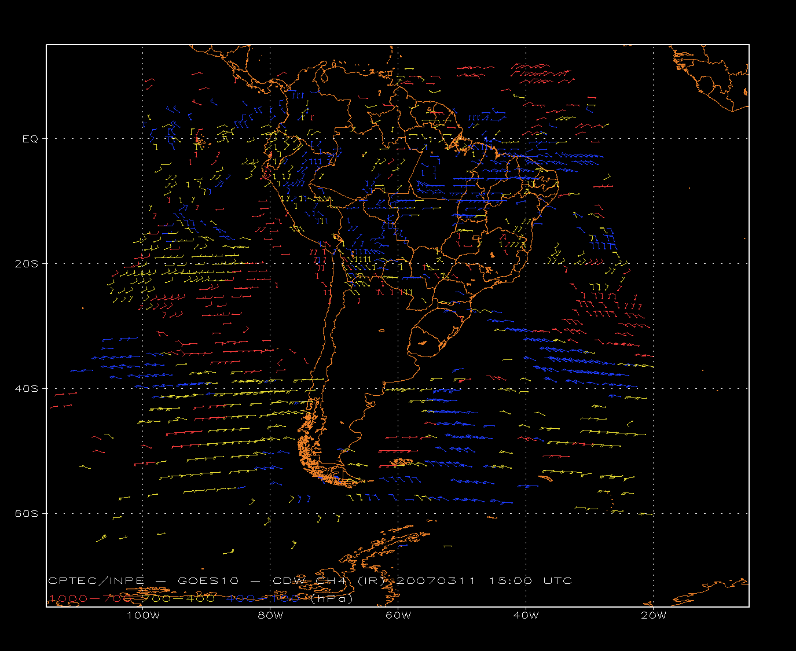Viewport: 796px width, 651px height.
Task: Click the 40S latitude label
Action: [x=27, y=388]
